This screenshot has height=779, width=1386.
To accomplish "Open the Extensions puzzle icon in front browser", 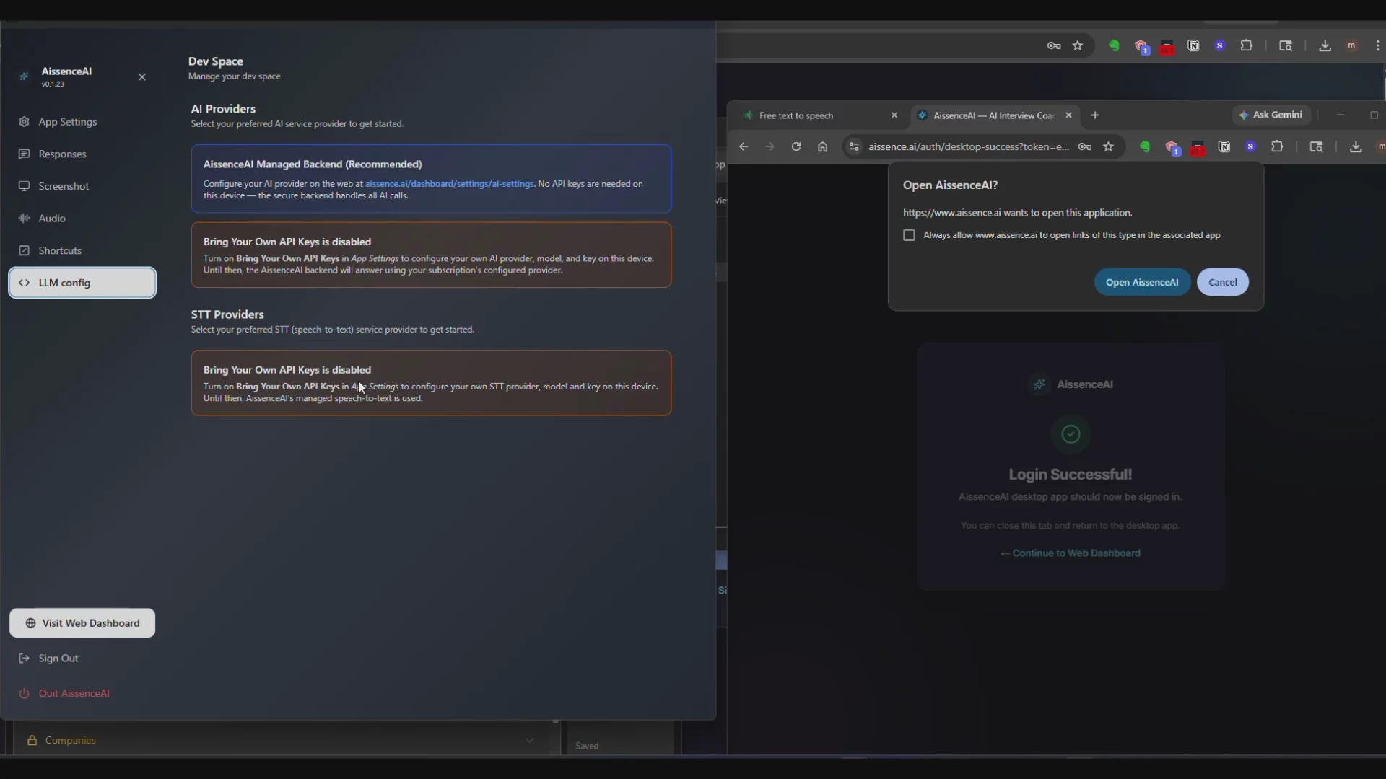I will click(1277, 147).
